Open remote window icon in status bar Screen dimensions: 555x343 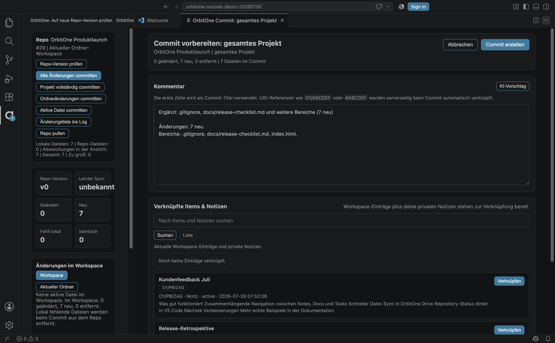pos(7,339)
